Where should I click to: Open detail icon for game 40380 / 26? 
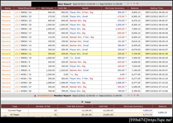(126, 91)
